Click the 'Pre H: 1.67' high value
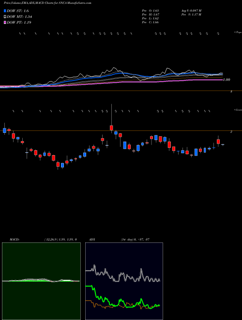This screenshot has height=320, width=242. (151, 15)
